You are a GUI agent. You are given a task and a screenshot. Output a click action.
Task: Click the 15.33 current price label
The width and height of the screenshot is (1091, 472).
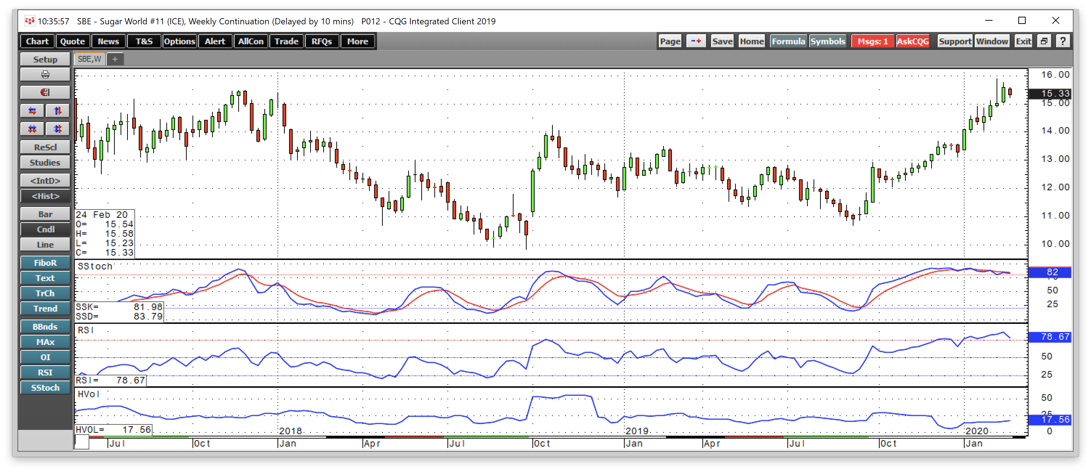[1050, 94]
